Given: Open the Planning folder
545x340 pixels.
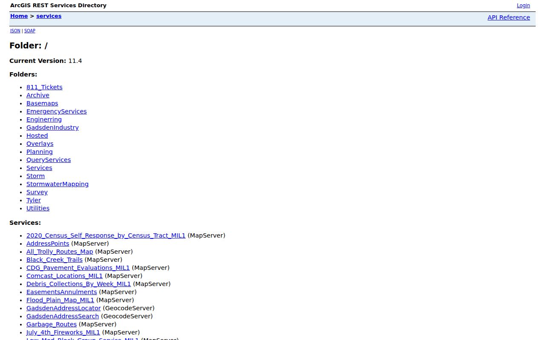Looking at the screenshot, I should tap(40, 152).
